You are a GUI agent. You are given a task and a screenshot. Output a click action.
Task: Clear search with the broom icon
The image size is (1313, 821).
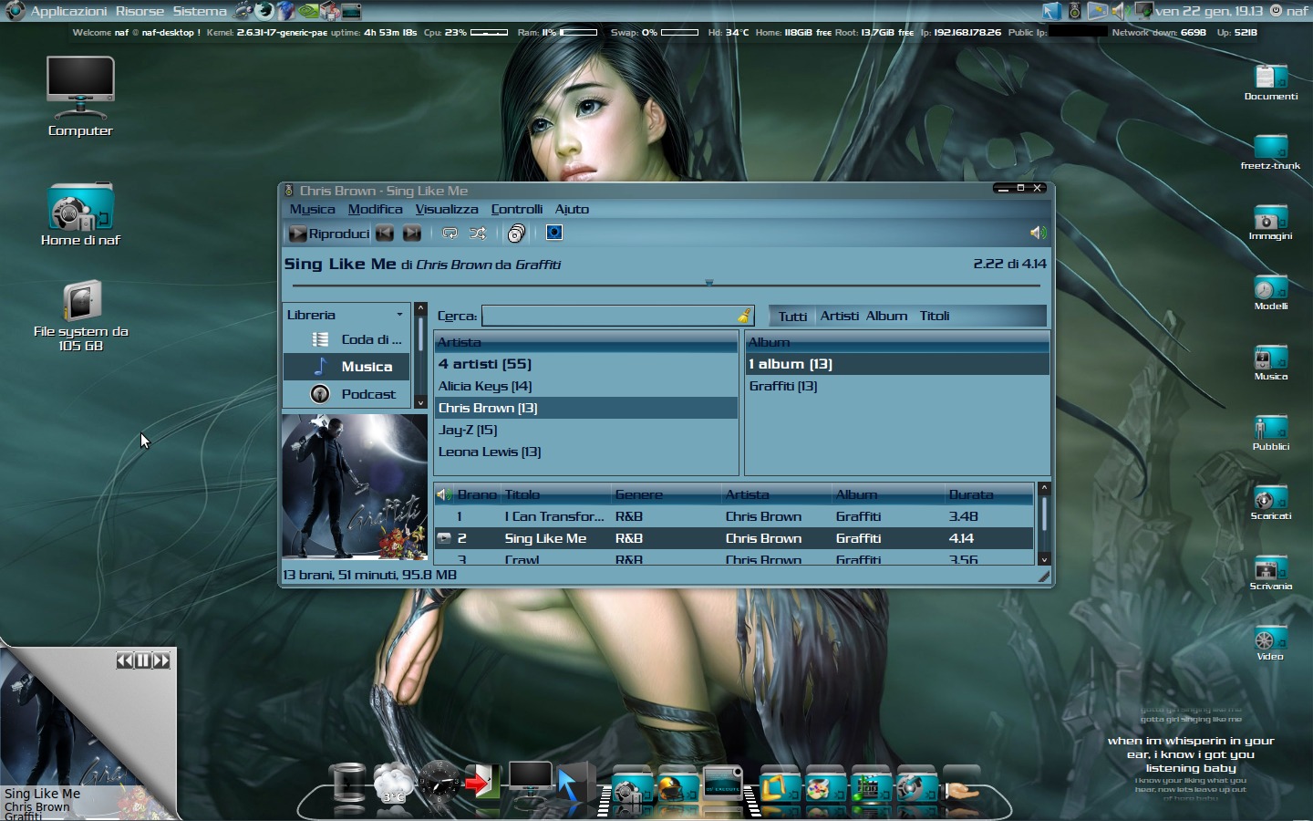[x=744, y=316]
